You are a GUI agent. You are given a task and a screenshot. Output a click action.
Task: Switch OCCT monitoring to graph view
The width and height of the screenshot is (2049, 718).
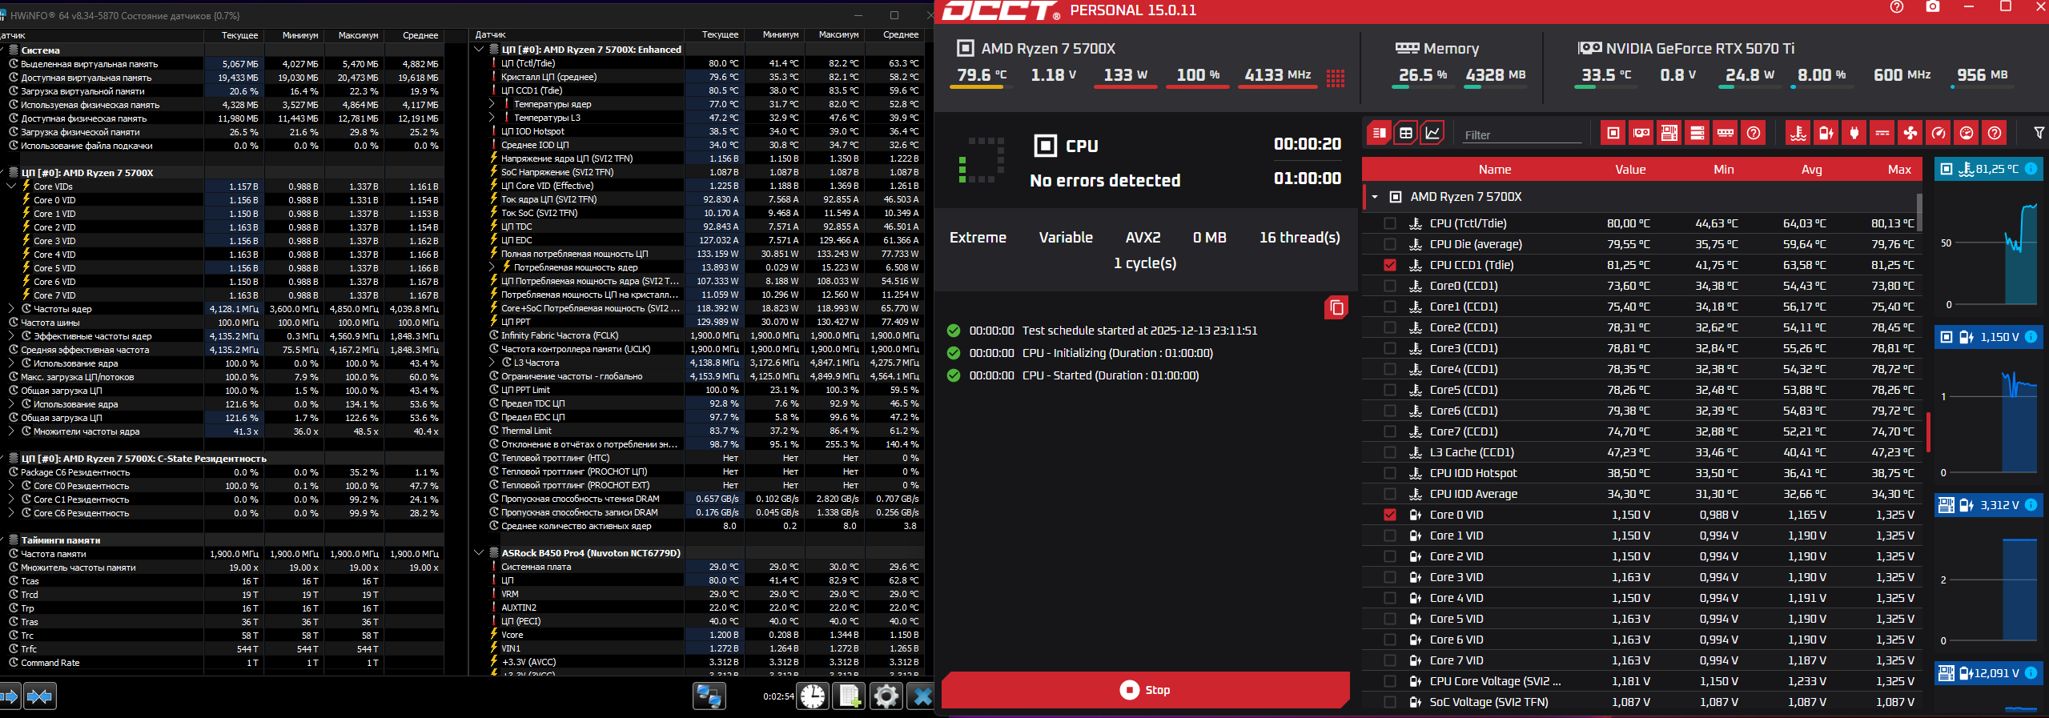coord(1432,133)
